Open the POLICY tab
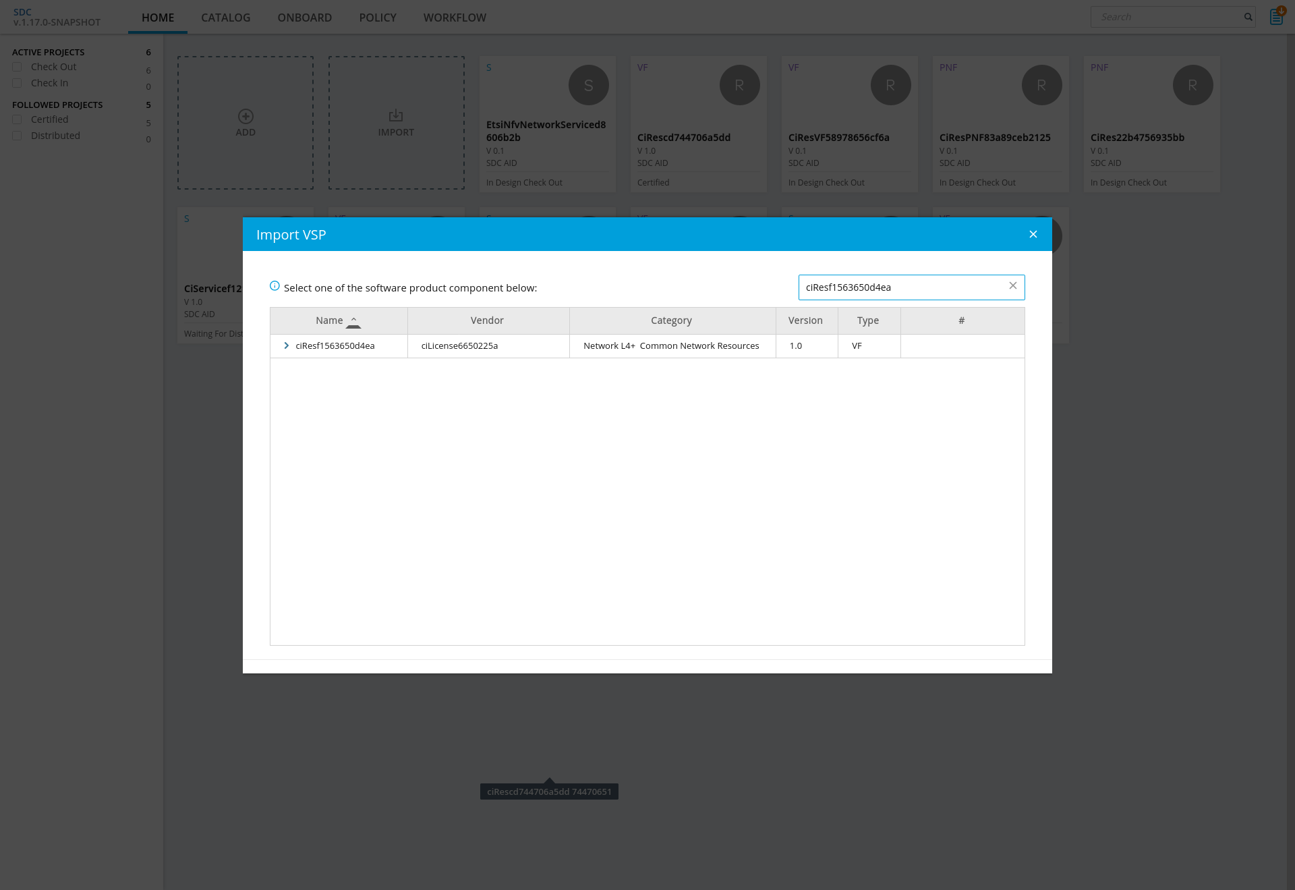1295x890 pixels. pyautogui.click(x=377, y=18)
